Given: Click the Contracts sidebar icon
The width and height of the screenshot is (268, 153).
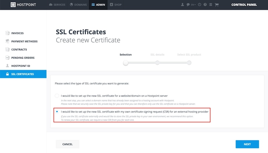Looking at the screenshot, I should [x=7, y=49].
